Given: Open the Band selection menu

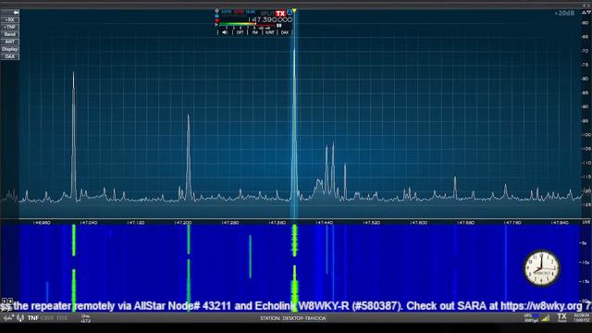Looking at the screenshot, I should tap(10, 34).
